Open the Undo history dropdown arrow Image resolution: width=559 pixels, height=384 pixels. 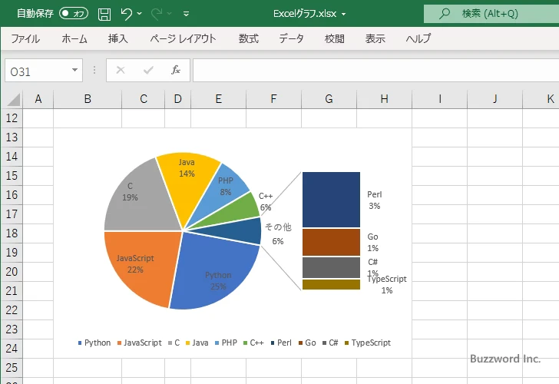pos(140,14)
